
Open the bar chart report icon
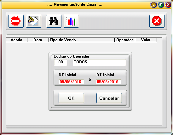click(72, 21)
